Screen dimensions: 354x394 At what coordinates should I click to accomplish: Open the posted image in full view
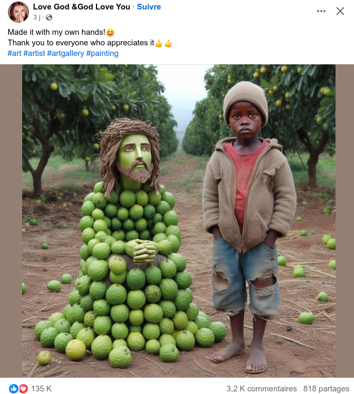(179, 221)
